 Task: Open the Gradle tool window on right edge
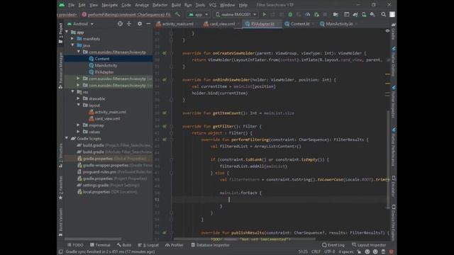point(393,32)
